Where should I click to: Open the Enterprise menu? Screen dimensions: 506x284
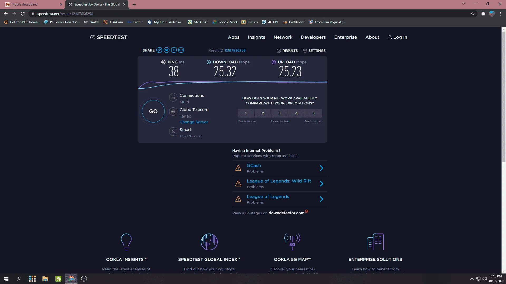(x=346, y=37)
